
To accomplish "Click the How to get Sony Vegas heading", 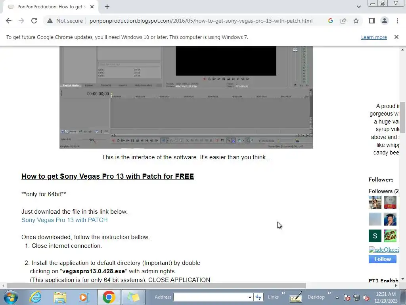I will [108, 176].
